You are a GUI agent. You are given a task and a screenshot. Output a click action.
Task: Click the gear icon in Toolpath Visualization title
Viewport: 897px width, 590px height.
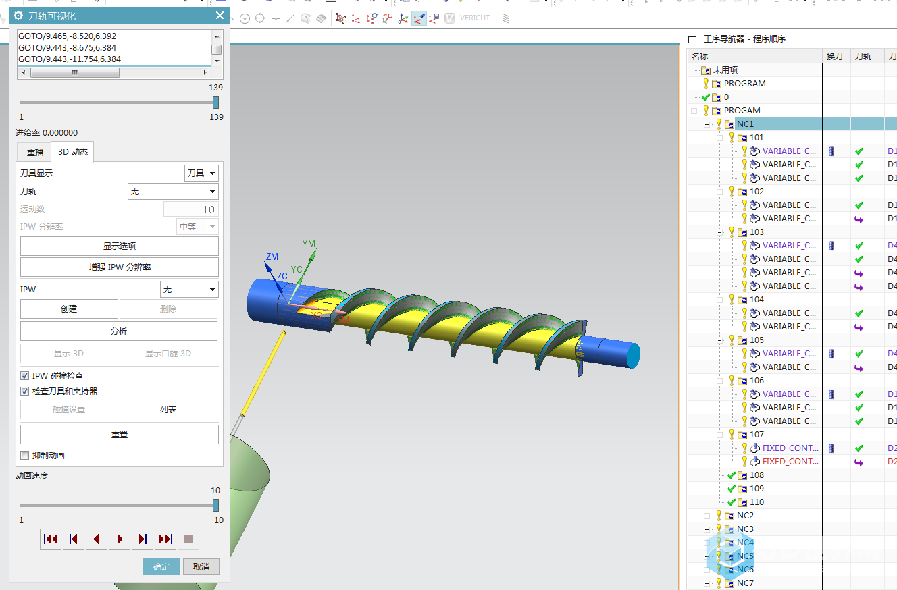(19, 16)
